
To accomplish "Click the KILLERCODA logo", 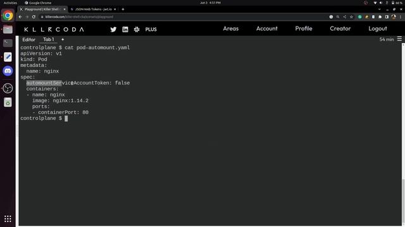I will pos(54,30).
